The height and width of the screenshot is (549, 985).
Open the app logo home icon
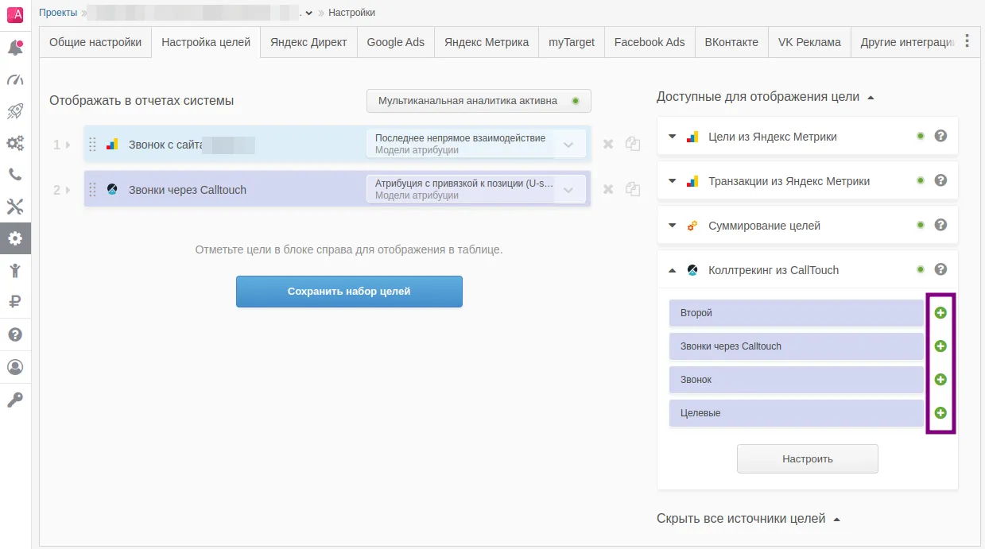point(15,14)
